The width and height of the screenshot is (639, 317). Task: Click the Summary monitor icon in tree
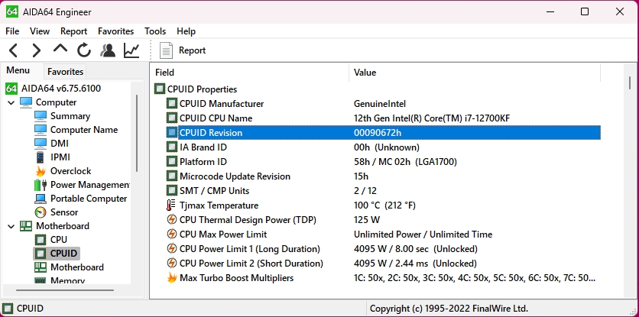click(x=41, y=116)
